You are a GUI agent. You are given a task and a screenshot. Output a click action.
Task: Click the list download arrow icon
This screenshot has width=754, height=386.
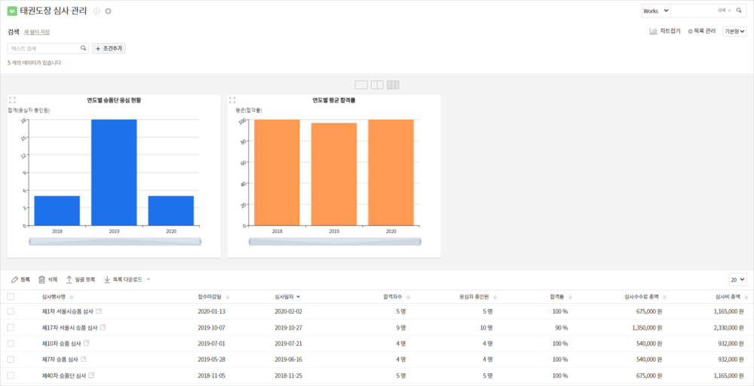[107, 279]
